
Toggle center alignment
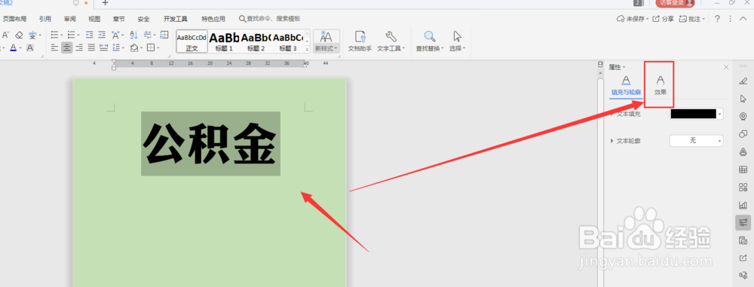67,47
